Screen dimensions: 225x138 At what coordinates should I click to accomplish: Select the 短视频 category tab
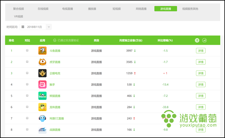pos(117,9)
